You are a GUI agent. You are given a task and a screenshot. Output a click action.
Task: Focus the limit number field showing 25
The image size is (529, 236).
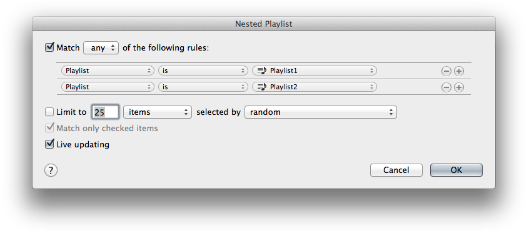tap(105, 112)
